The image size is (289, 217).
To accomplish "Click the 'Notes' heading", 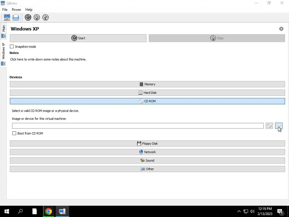I will click(x=14, y=53).
